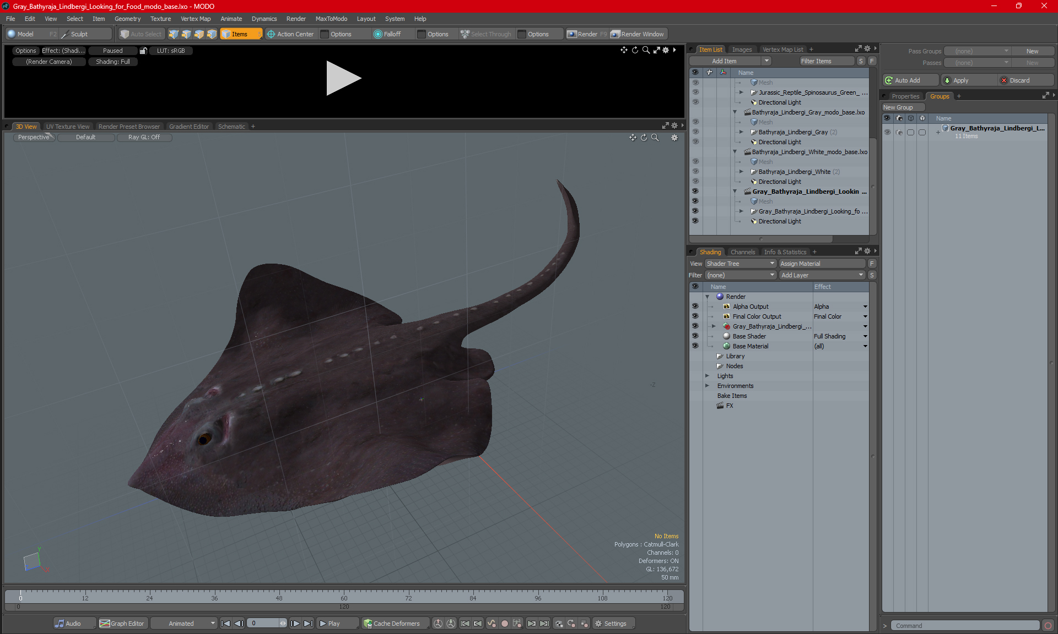
Task: Open the Render Window
Action: 638,34
